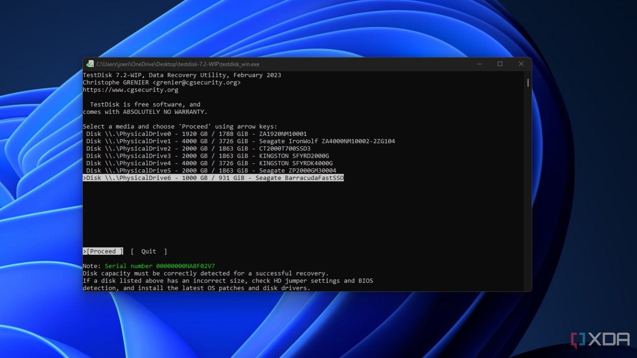Minimize the TestDisk console window
The height and width of the screenshot is (358, 637).
479,64
